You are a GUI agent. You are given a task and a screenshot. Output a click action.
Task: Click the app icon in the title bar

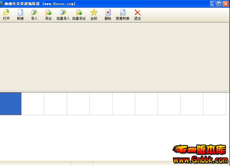tap(2, 4)
